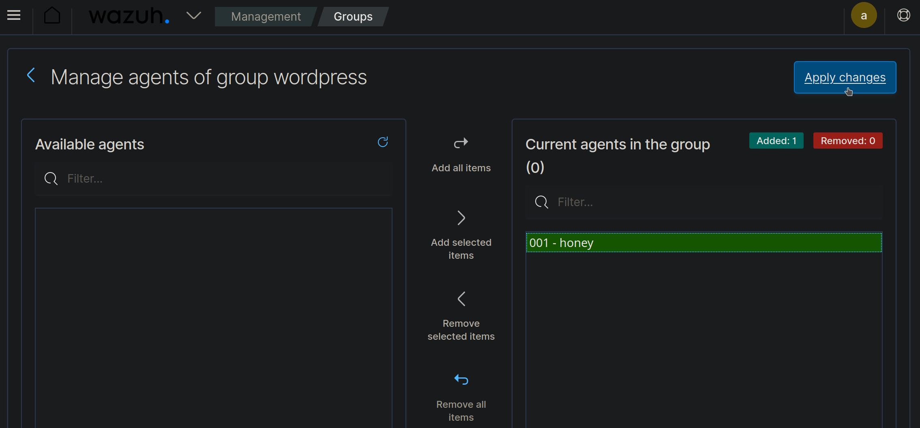Viewport: 920px width, 428px height.
Task: Focus the current agents filter field
Action: [x=704, y=202]
